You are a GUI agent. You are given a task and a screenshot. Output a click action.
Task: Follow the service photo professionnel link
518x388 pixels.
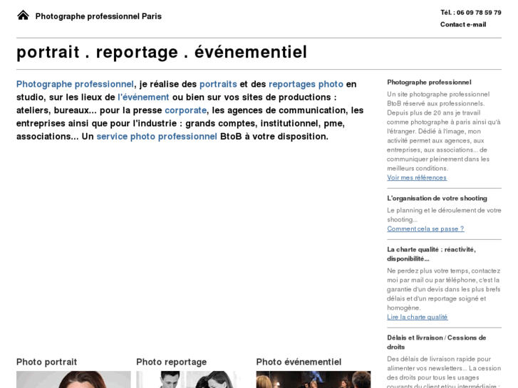point(157,137)
